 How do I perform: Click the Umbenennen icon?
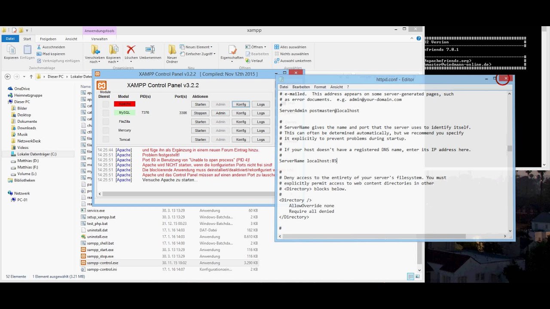tap(150, 49)
